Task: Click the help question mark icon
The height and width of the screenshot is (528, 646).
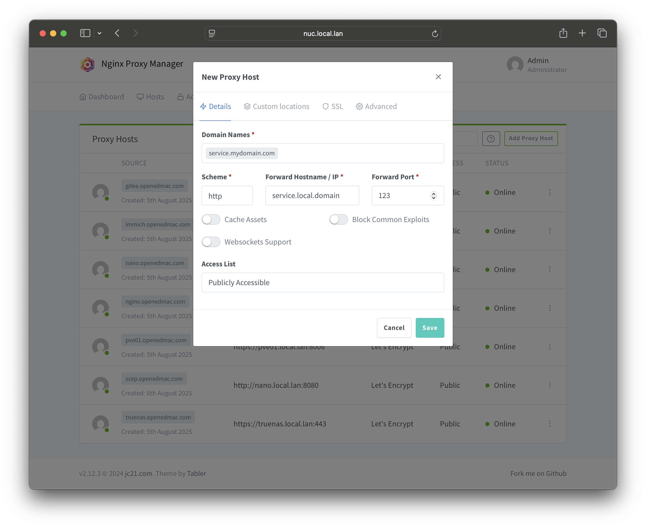Action: 491,139
